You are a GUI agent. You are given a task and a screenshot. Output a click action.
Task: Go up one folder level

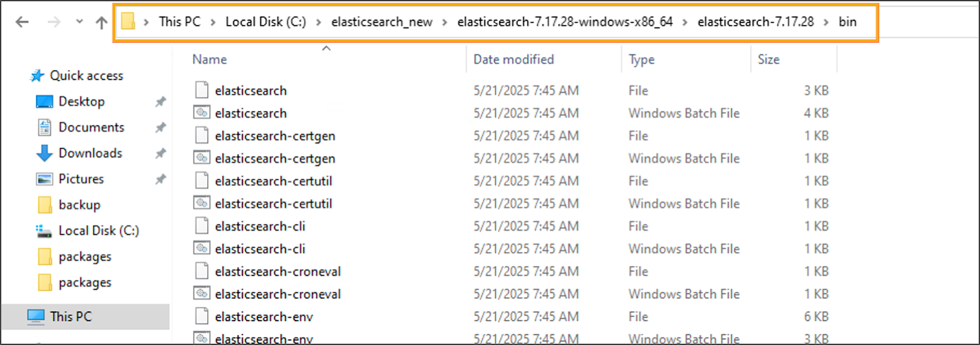(102, 22)
